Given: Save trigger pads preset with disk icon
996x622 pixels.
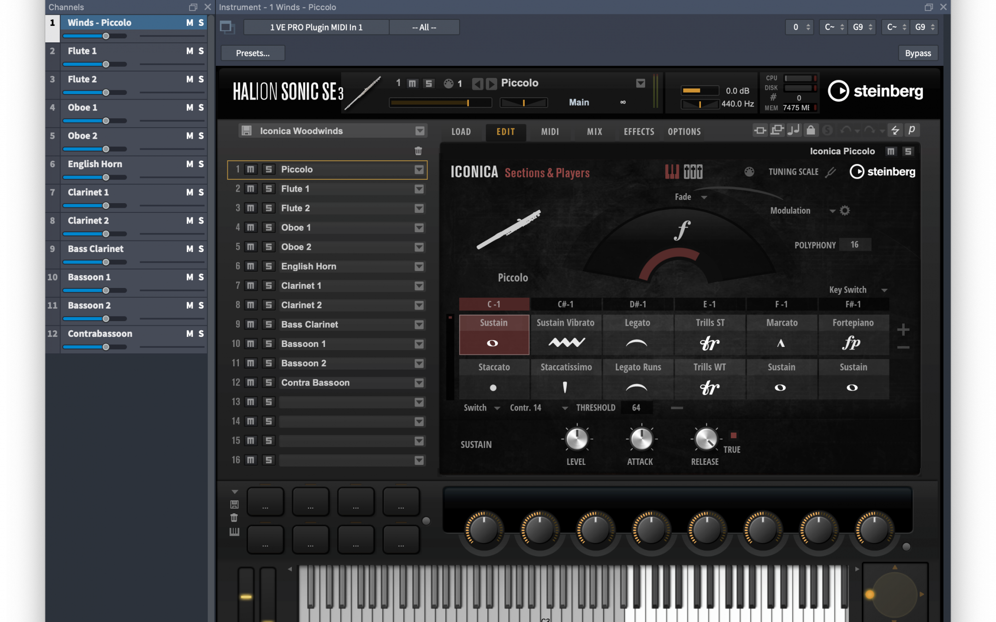Looking at the screenshot, I should pos(234,505).
